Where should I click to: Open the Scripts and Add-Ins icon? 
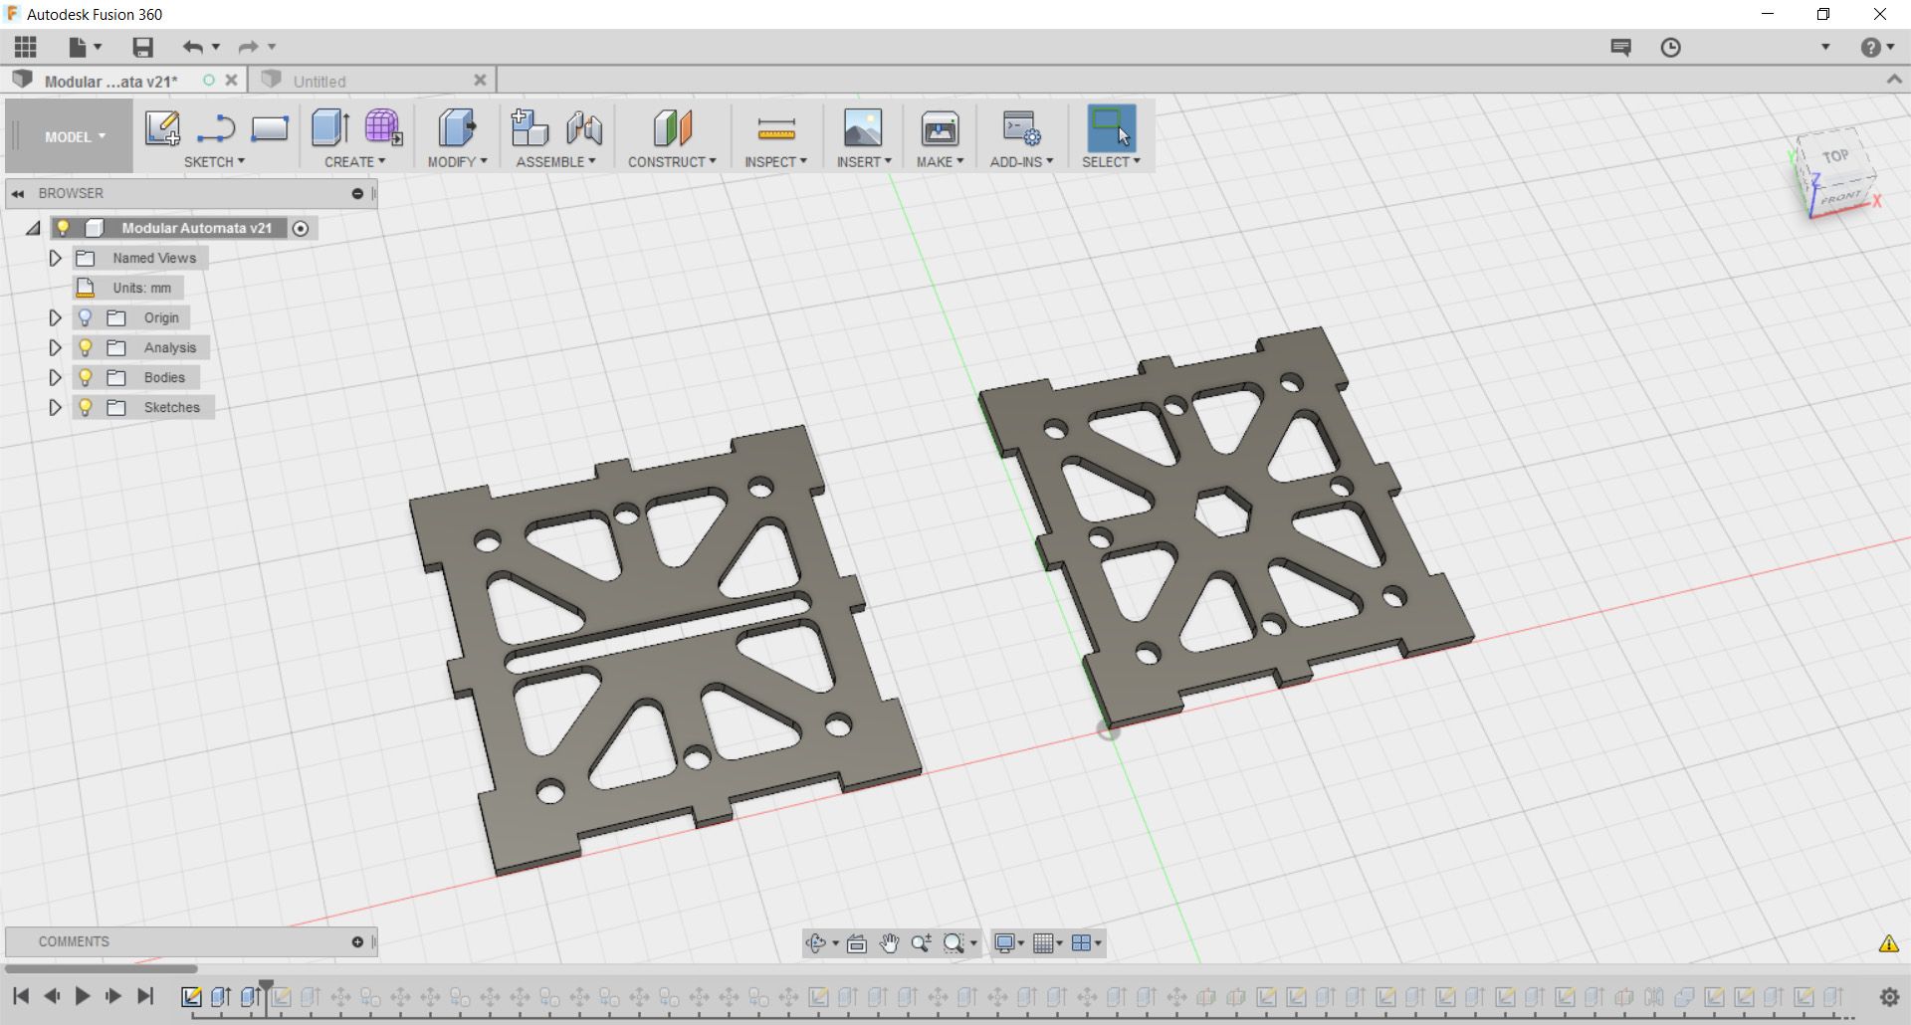[1021, 128]
